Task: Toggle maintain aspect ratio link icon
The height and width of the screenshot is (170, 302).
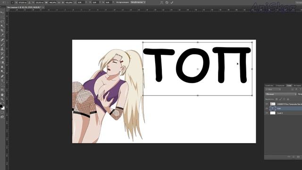Action: pos(59,2)
